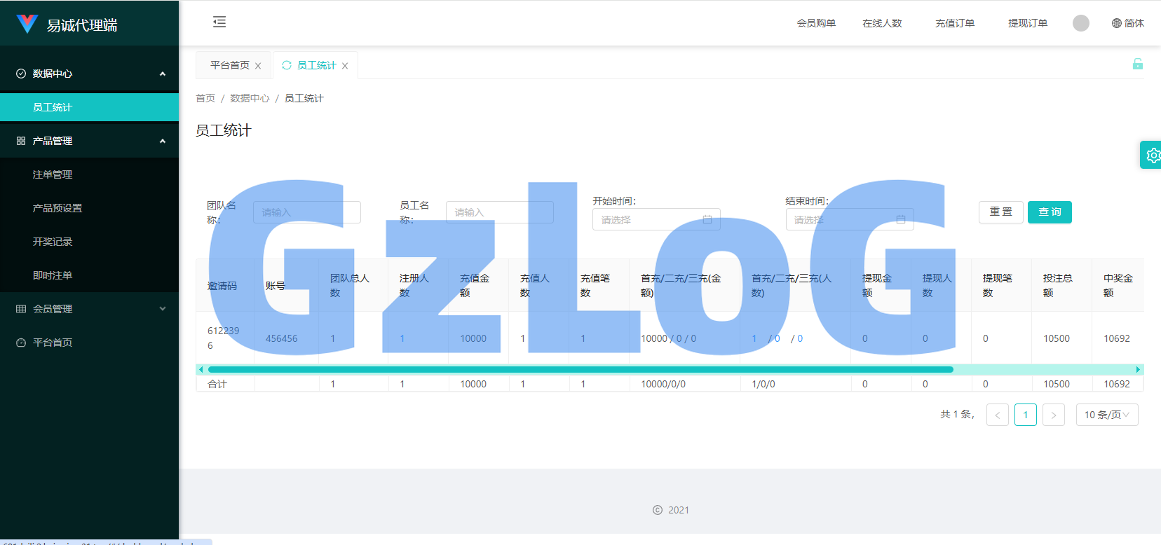
Task: Click 在线人数 in top navigation
Action: (x=882, y=23)
